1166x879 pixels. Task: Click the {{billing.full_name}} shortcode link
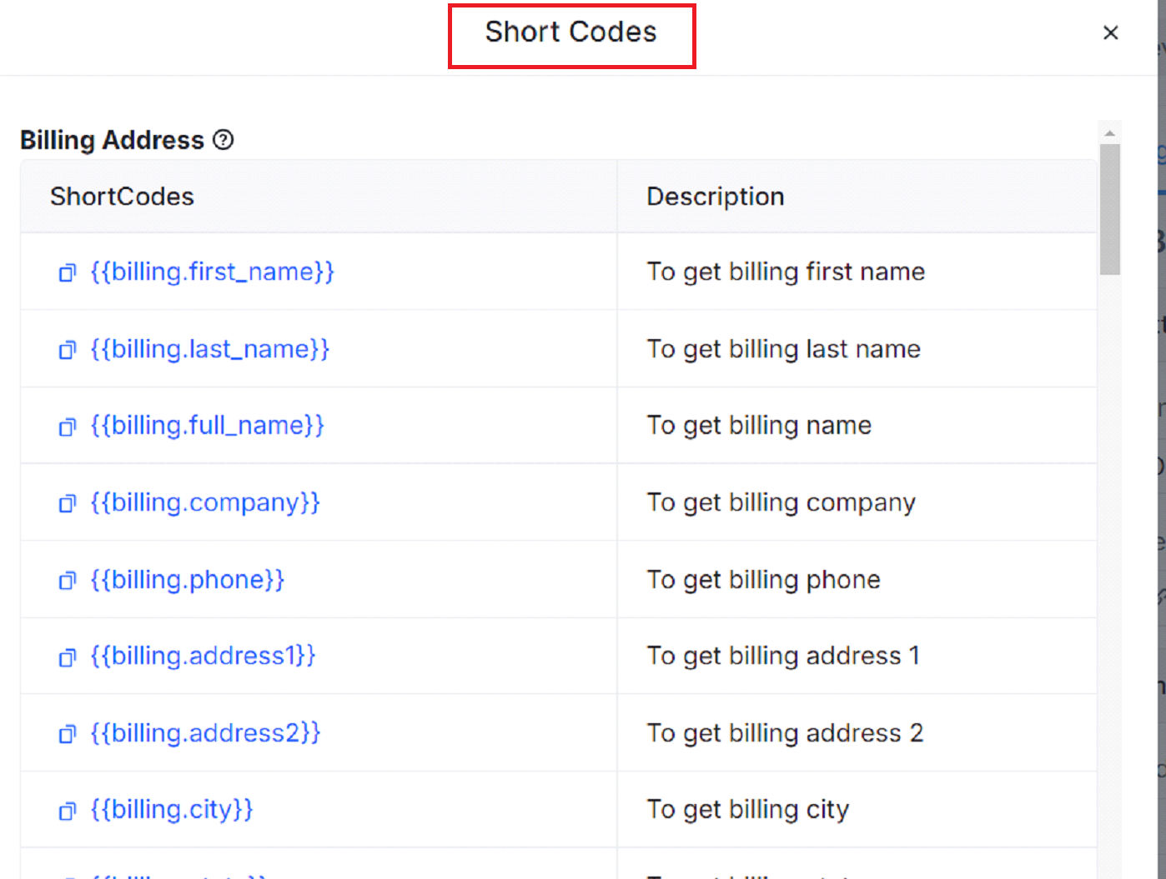(x=208, y=425)
